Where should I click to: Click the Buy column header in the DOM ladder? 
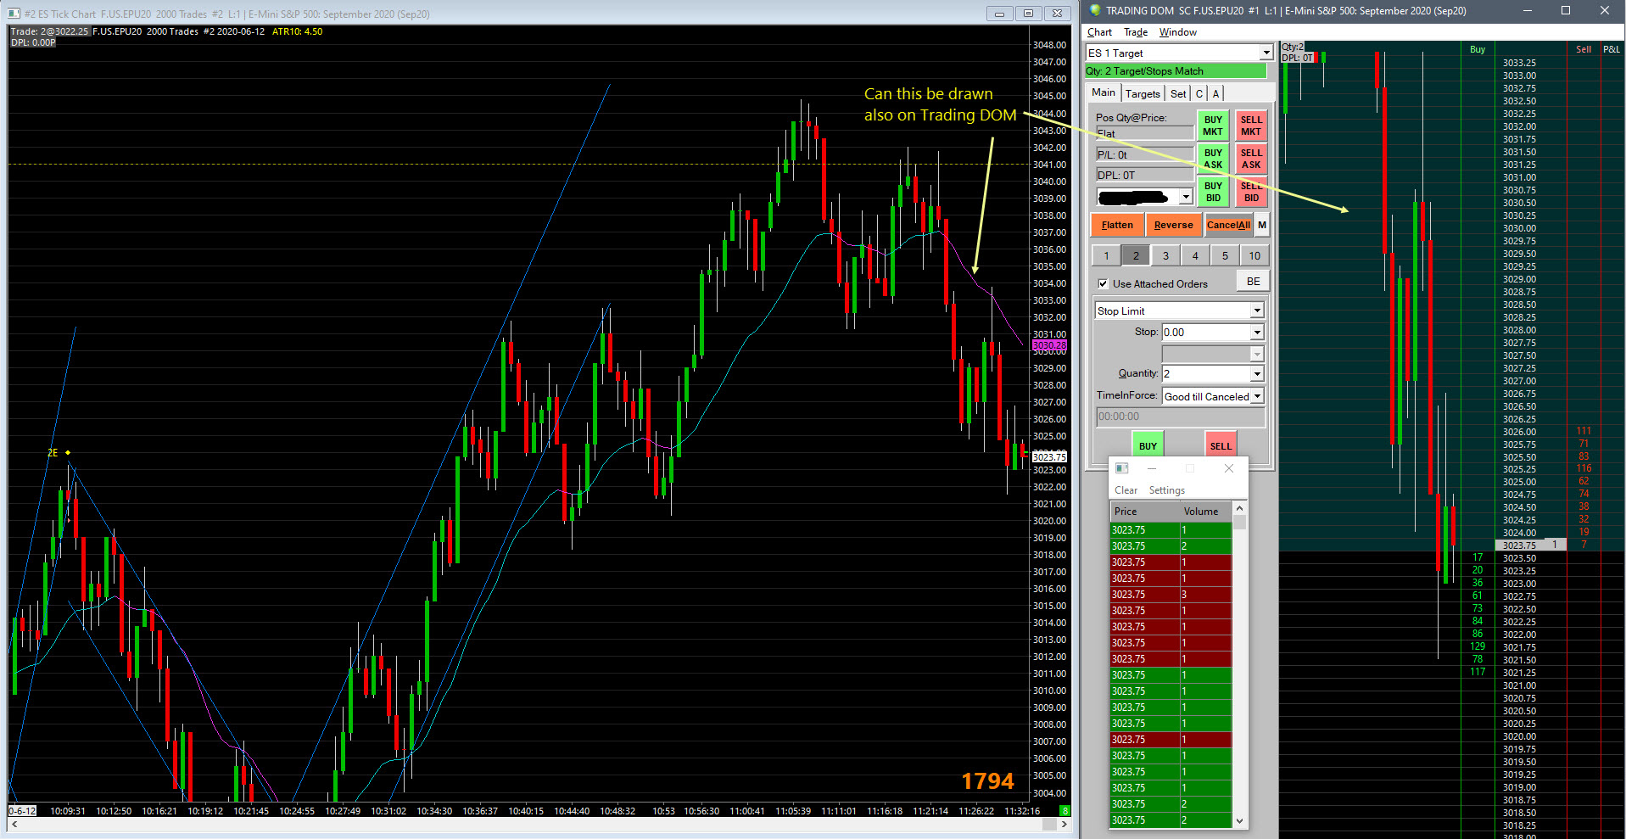tap(1478, 49)
